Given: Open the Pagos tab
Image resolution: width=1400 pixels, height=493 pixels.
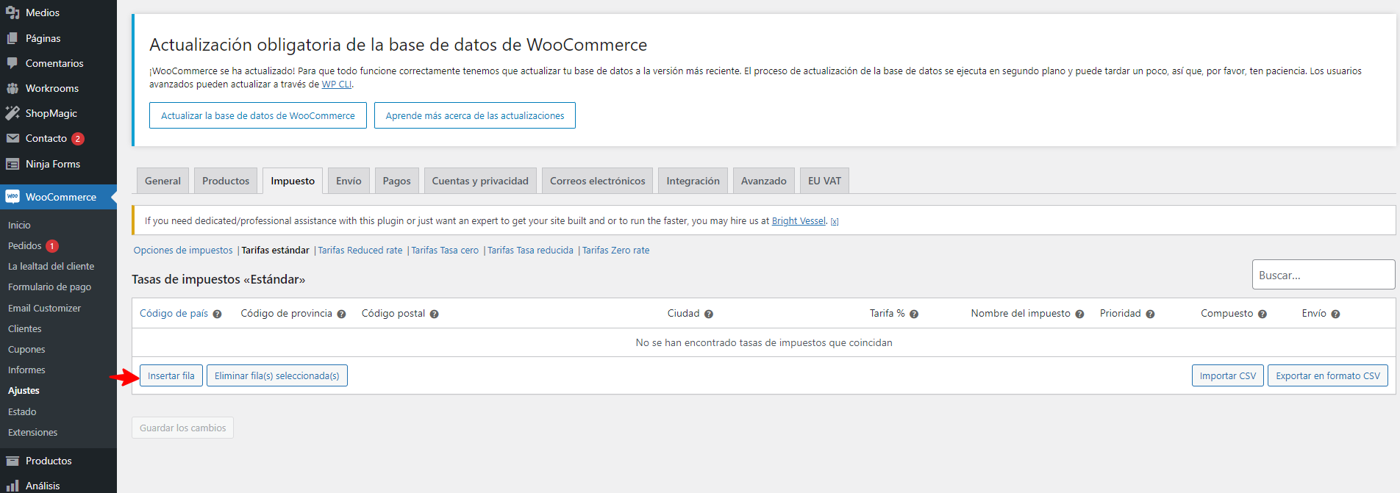Looking at the screenshot, I should (x=396, y=181).
